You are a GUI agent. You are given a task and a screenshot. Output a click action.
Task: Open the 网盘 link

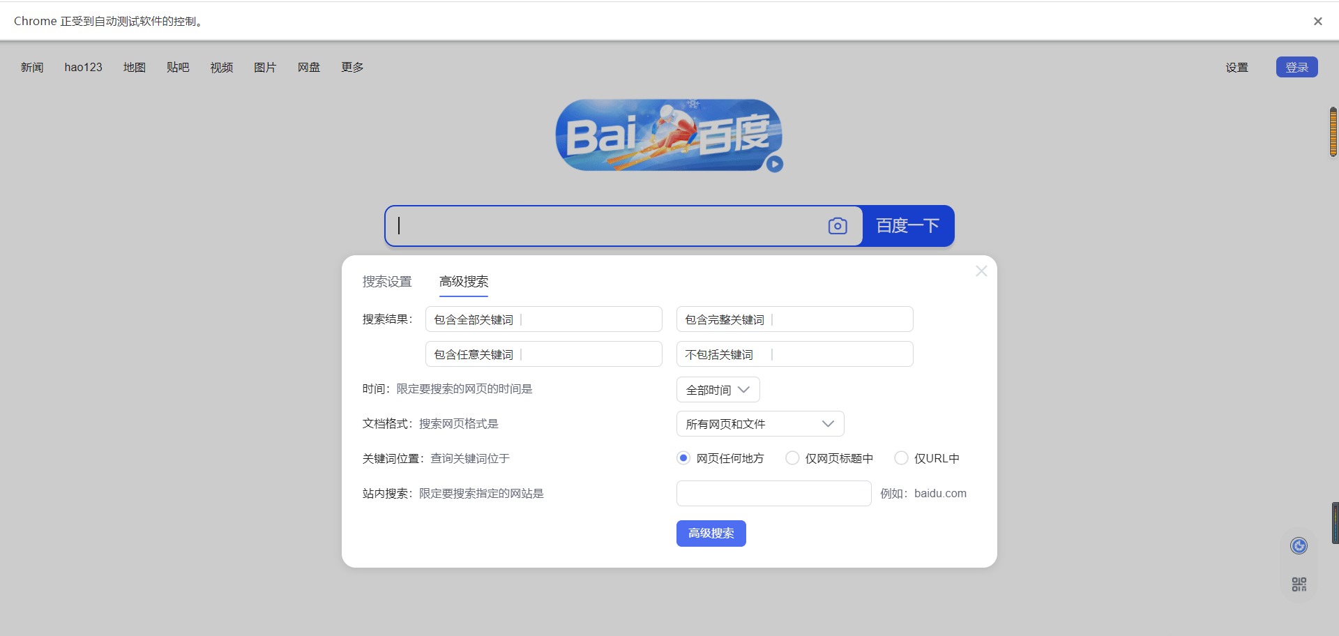[x=309, y=68]
